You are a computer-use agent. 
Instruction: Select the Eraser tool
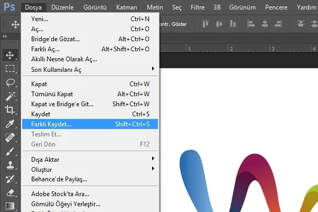10,193
